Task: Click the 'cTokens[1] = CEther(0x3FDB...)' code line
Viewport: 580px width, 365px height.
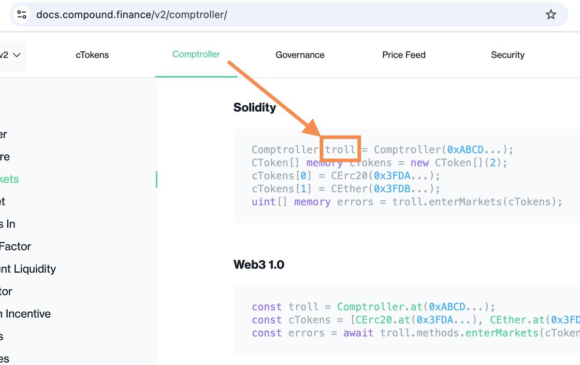Action: pyautogui.click(x=346, y=189)
